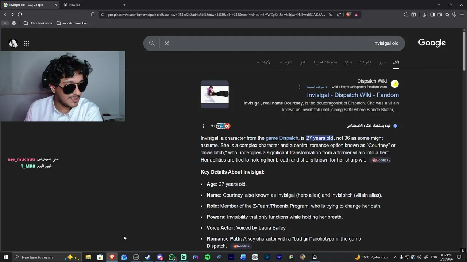Screen dimensions: 467x262
Task: Open Google apps grid
Action: tap(26, 43)
